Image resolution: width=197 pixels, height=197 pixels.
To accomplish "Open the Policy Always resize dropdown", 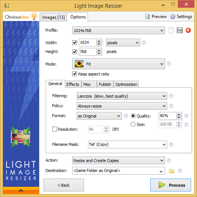I will [x=122, y=106].
